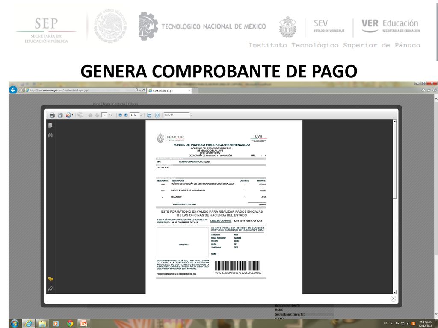Click the page number field showing 1
438x328 pixels.
pyautogui.click(x=104, y=115)
